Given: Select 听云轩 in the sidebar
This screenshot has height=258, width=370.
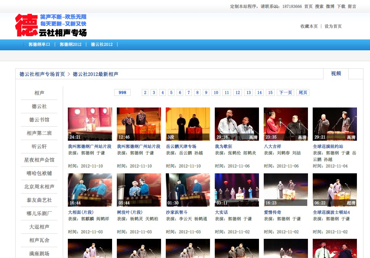Looking at the screenshot, I should 39,147.
